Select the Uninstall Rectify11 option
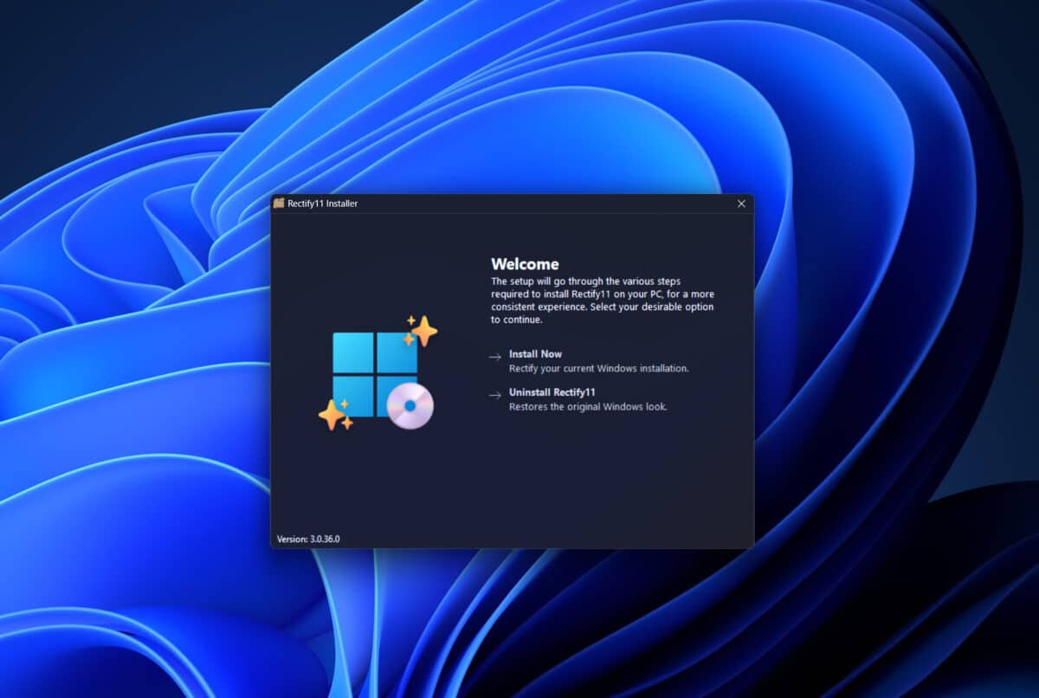This screenshot has height=698, width=1039. coord(552,391)
